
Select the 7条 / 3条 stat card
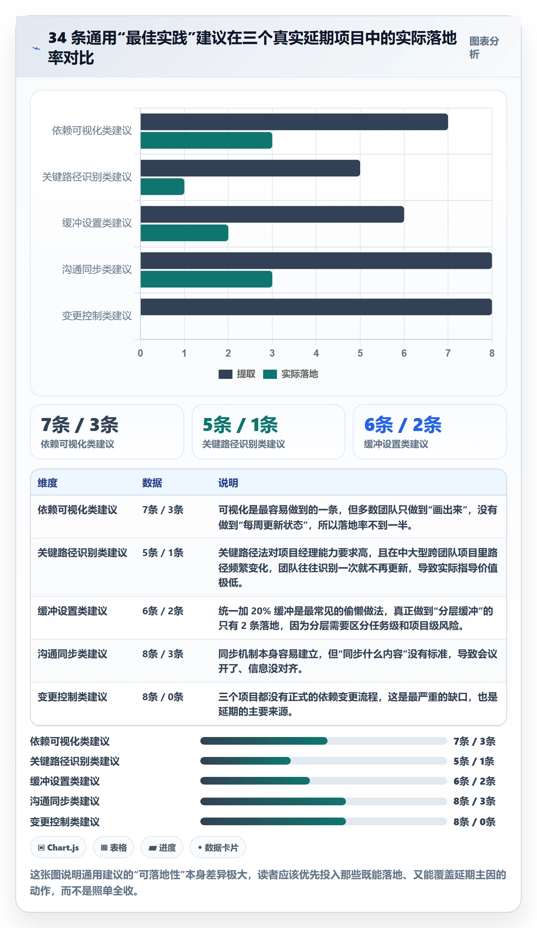click(x=107, y=432)
